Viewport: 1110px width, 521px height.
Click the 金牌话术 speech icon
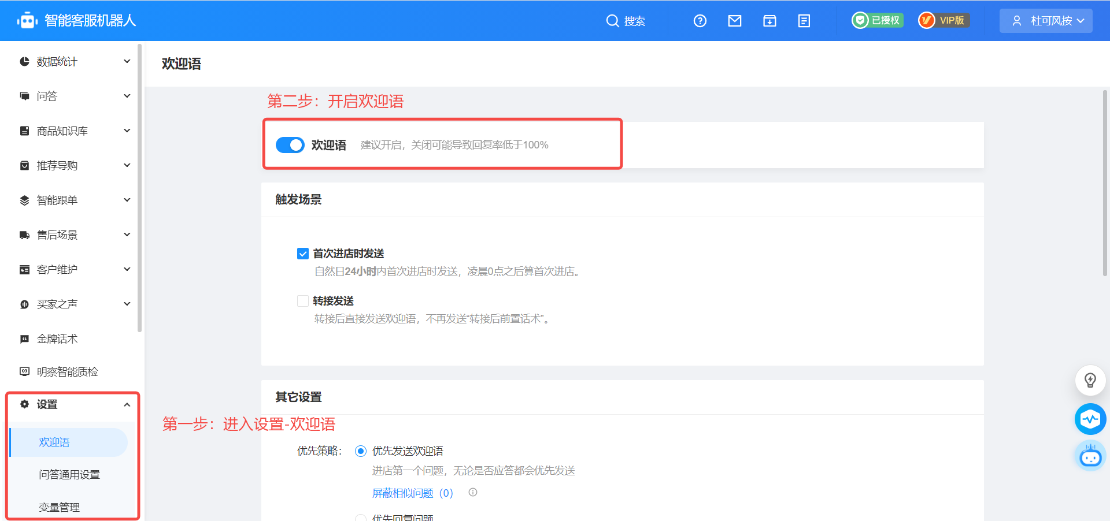tap(24, 338)
